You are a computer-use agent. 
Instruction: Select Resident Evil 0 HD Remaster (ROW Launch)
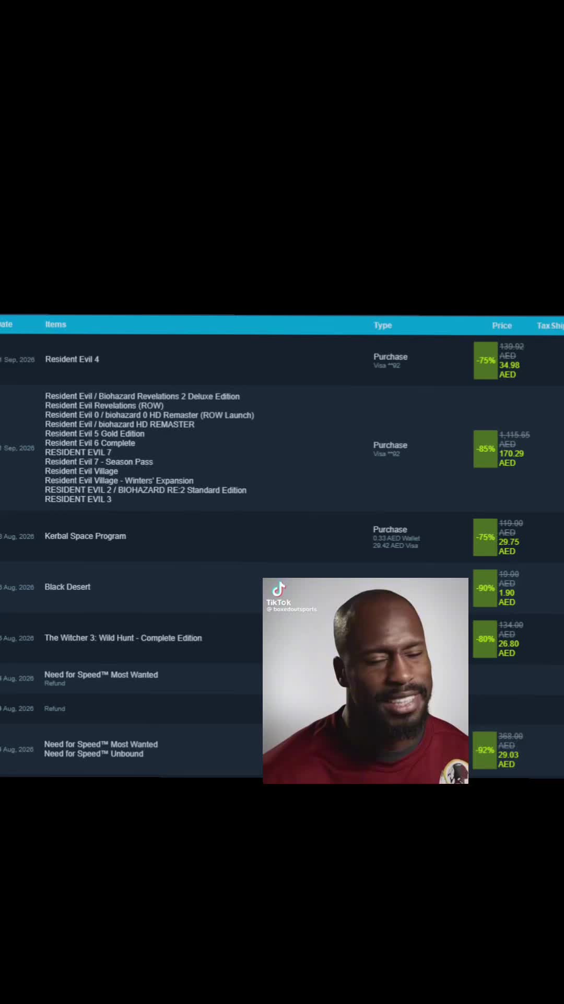coord(149,415)
